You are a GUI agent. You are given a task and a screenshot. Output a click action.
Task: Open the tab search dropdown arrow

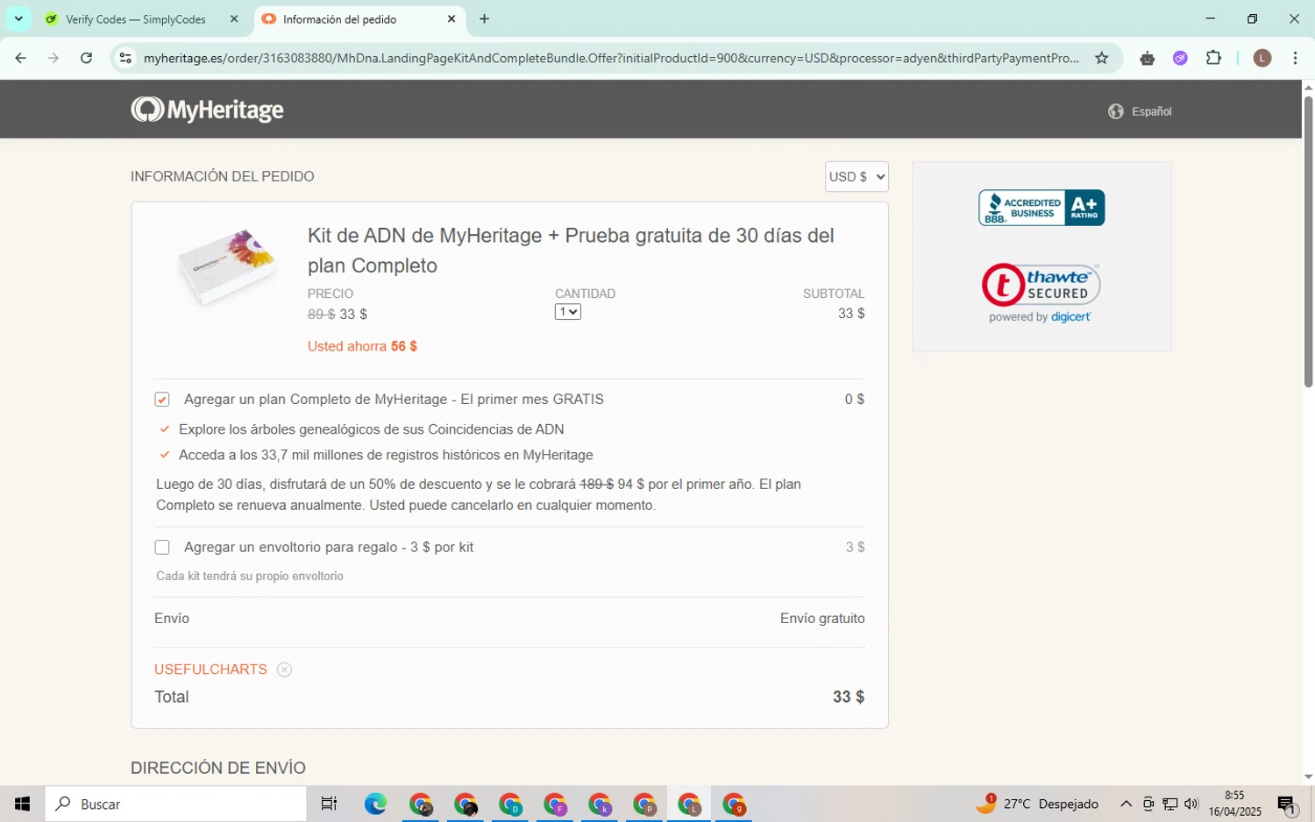click(18, 18)
